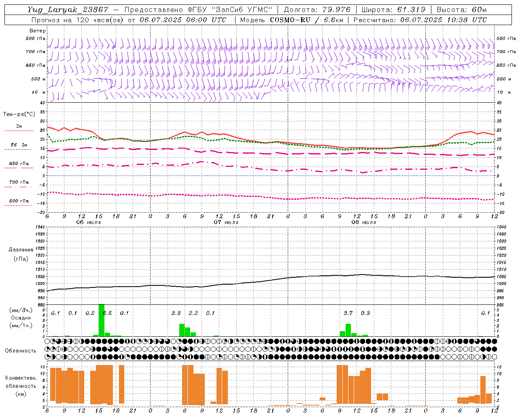
Task: Click the black pressure curve line
Action: [x=270, y=280]
